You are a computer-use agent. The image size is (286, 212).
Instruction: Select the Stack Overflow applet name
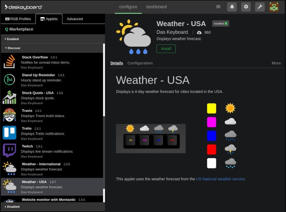[35, 57]
